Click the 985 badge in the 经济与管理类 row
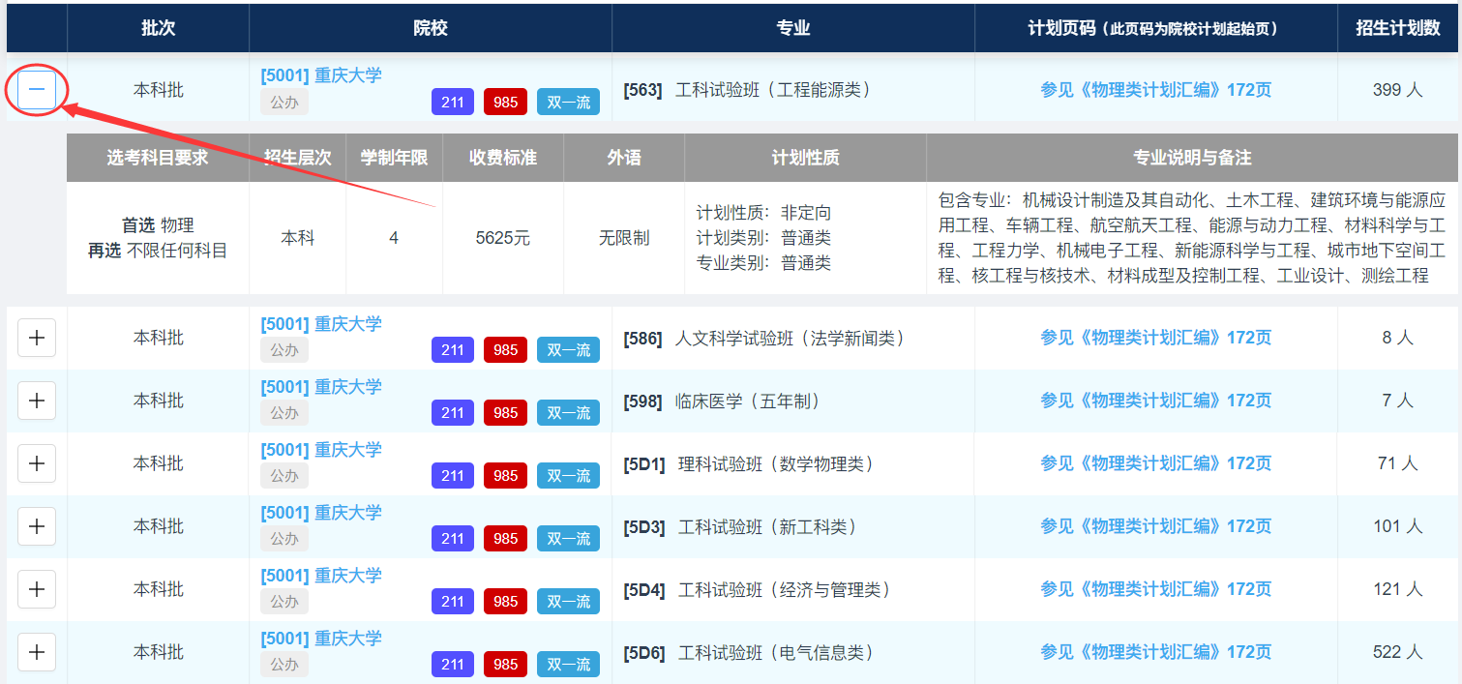Screen dimensions: 1462x684 click(x=505, y=602)
